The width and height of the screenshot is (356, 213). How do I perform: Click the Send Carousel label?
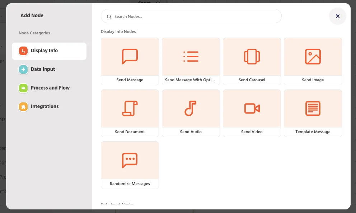click(x=252, y=80)
